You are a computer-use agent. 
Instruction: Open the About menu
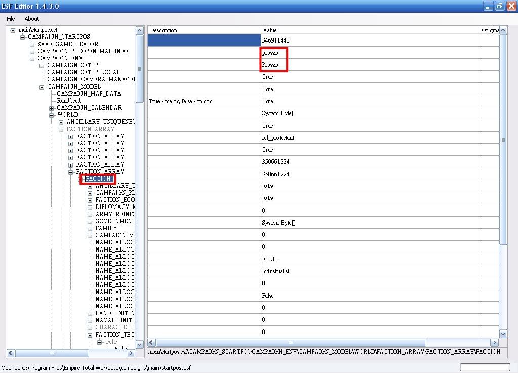point(31,19)
